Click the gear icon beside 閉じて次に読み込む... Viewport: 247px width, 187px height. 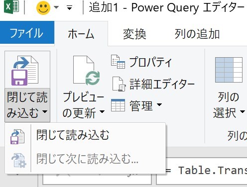click(x=19, y=160)
